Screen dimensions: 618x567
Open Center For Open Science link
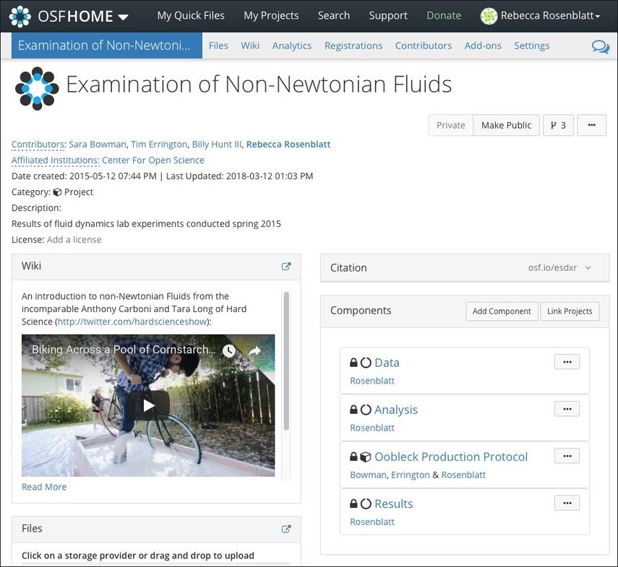click(153, 160)
